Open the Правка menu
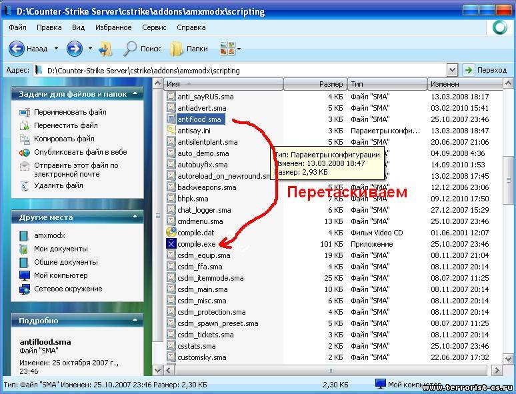Image resolution: width=516 pixels, height=394 pixels. tap(49, 27)
